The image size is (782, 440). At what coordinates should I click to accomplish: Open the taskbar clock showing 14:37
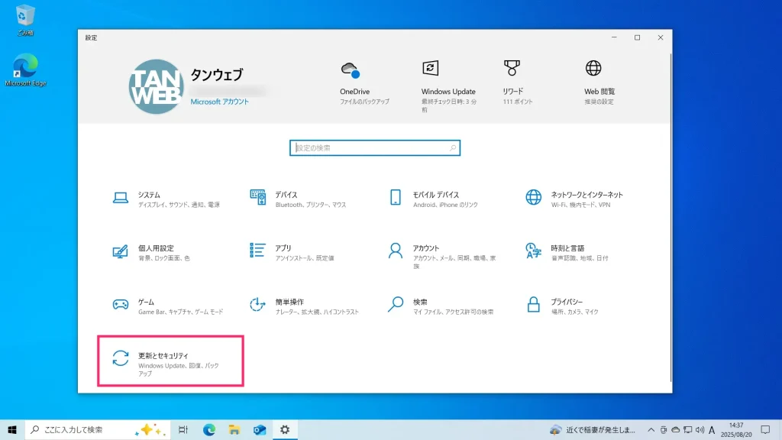pyautogui.click(x=736, y=429)
